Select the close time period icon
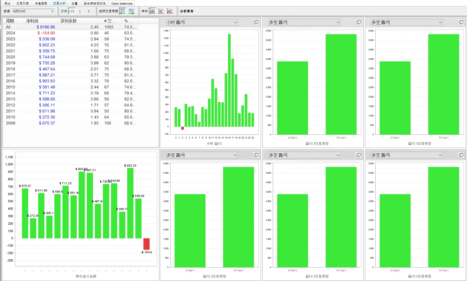The height and width of the screenshot is (281, 467). click(x=131, y=11)
